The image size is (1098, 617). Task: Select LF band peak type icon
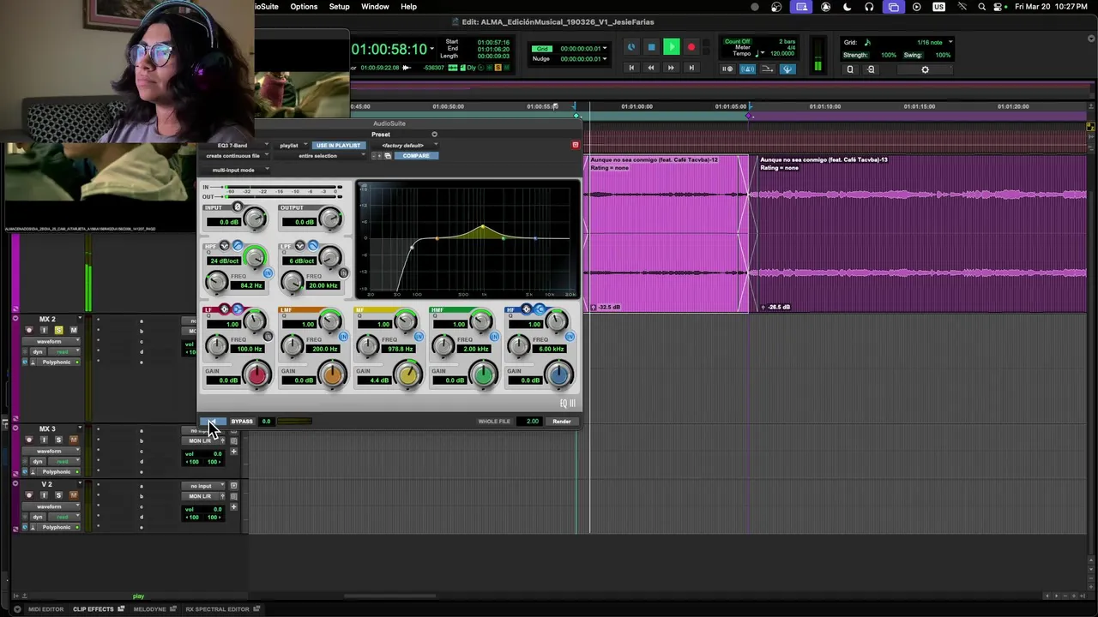225,309
